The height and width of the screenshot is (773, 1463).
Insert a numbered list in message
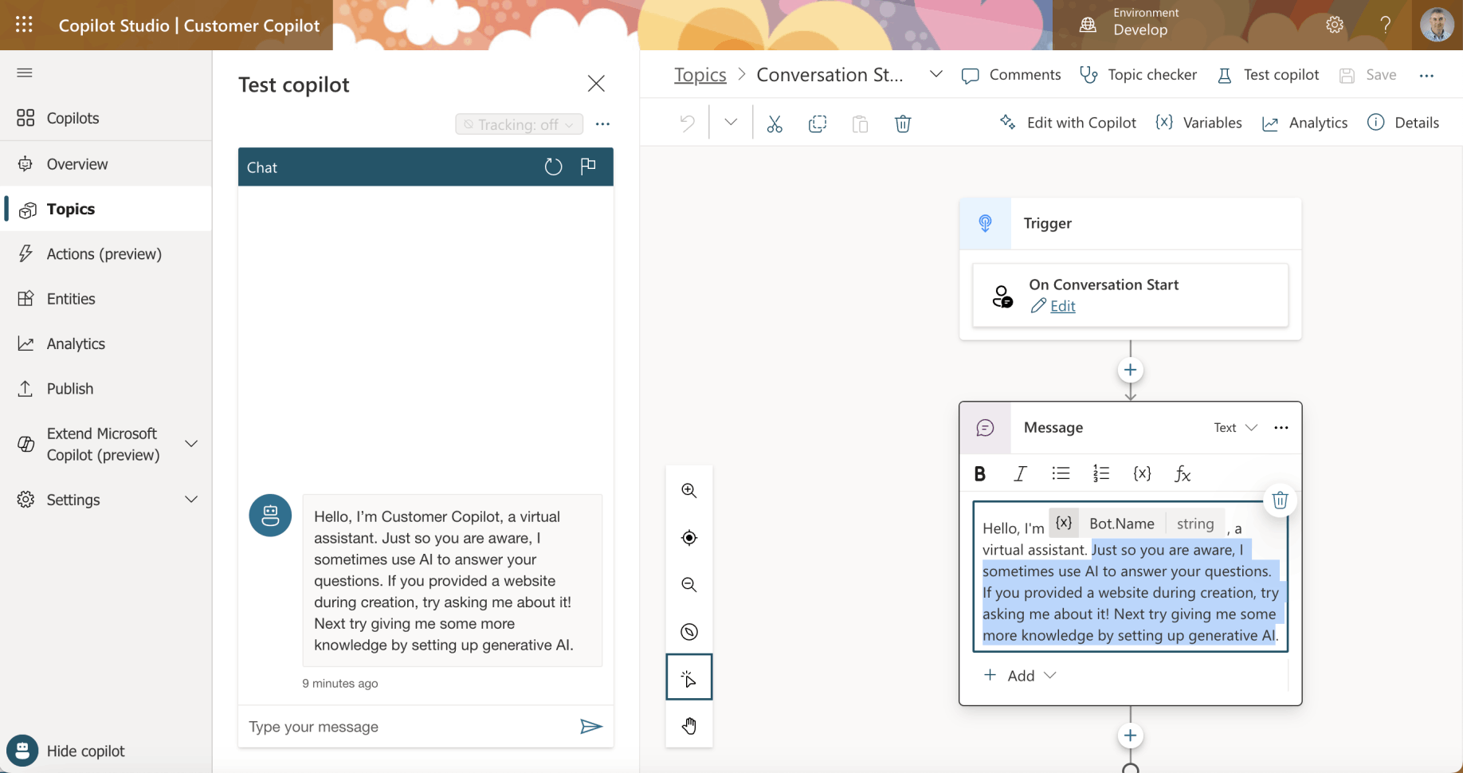(x=1101, y=473)
